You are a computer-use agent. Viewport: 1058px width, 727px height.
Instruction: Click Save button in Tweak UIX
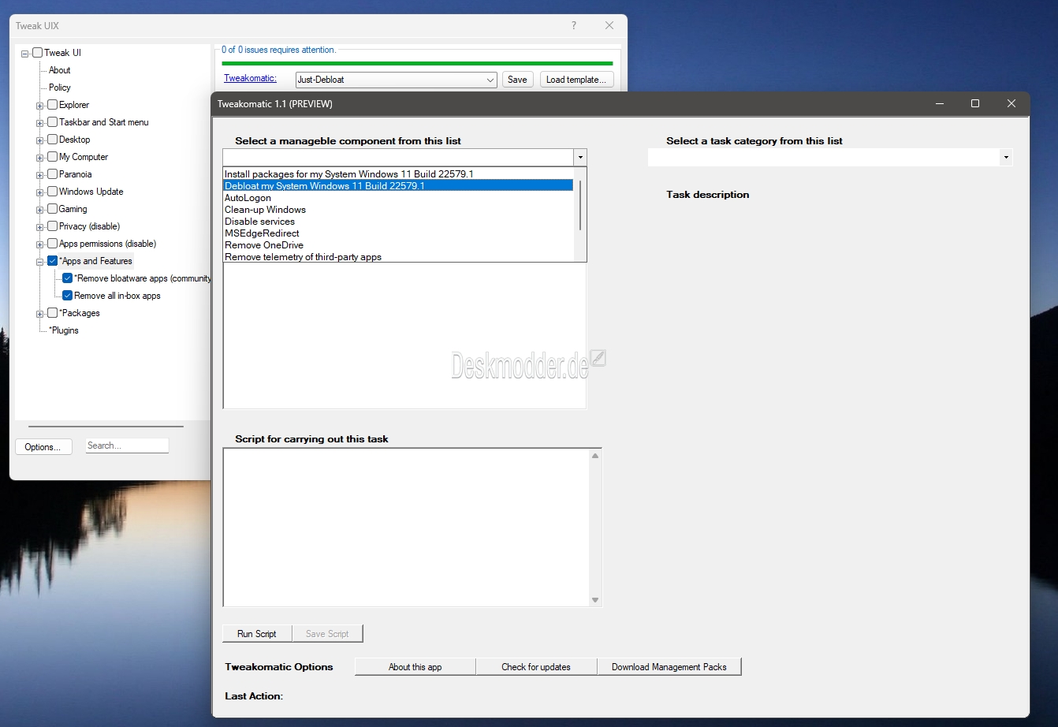[517, 80]
